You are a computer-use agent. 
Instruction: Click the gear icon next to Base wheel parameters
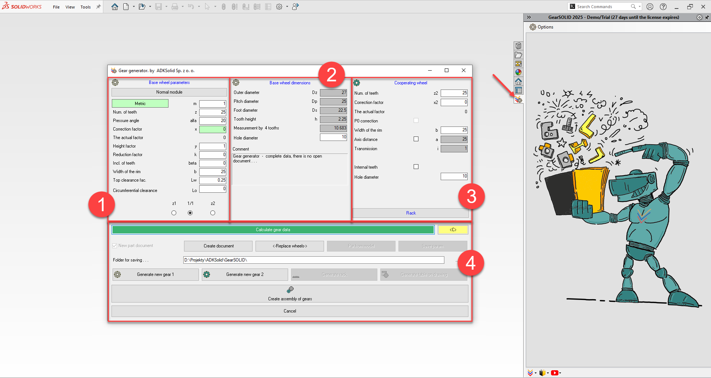pos(115,82)
